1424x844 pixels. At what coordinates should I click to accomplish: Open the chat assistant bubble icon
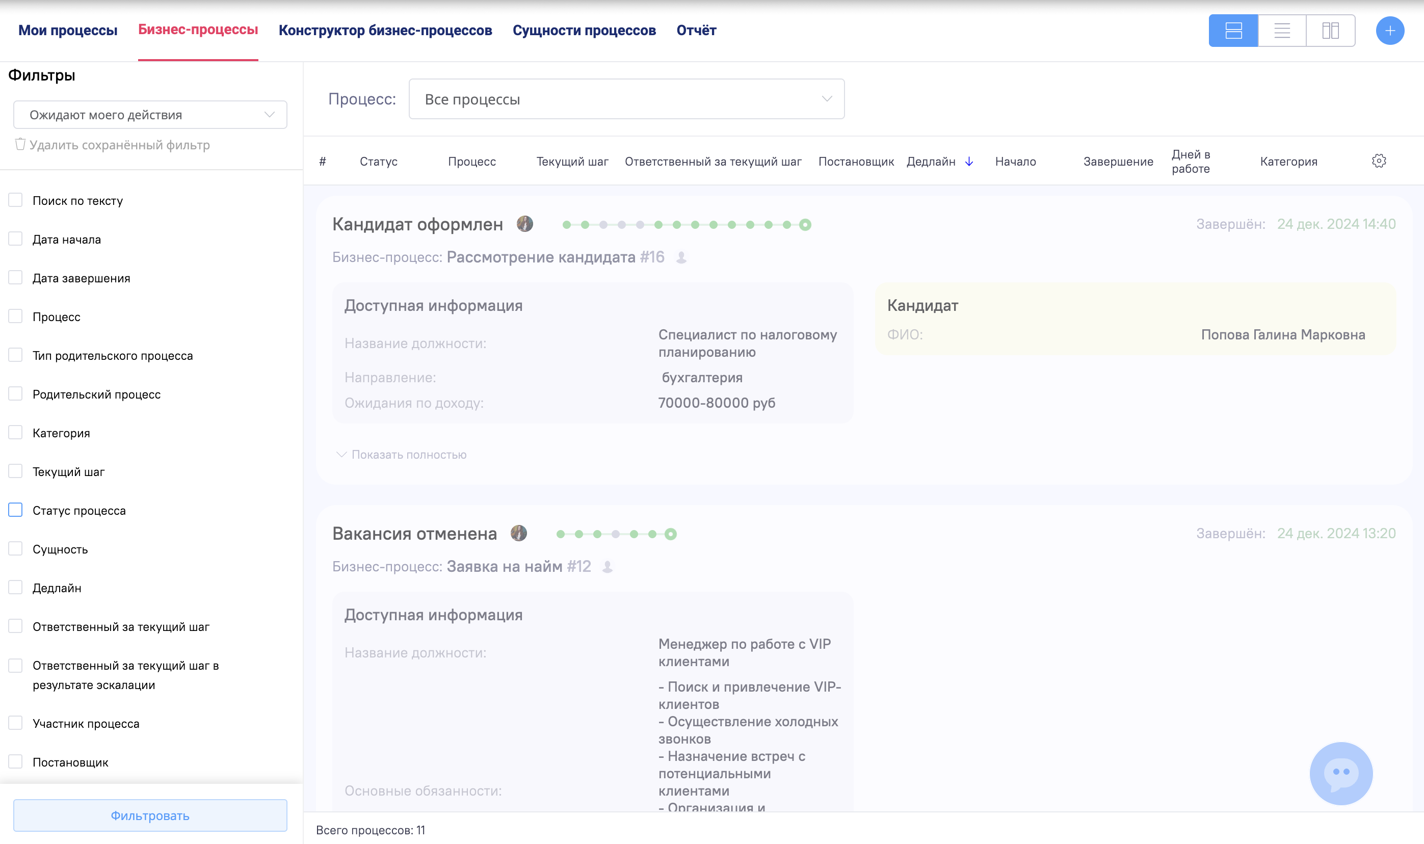tap(1340, 774)
